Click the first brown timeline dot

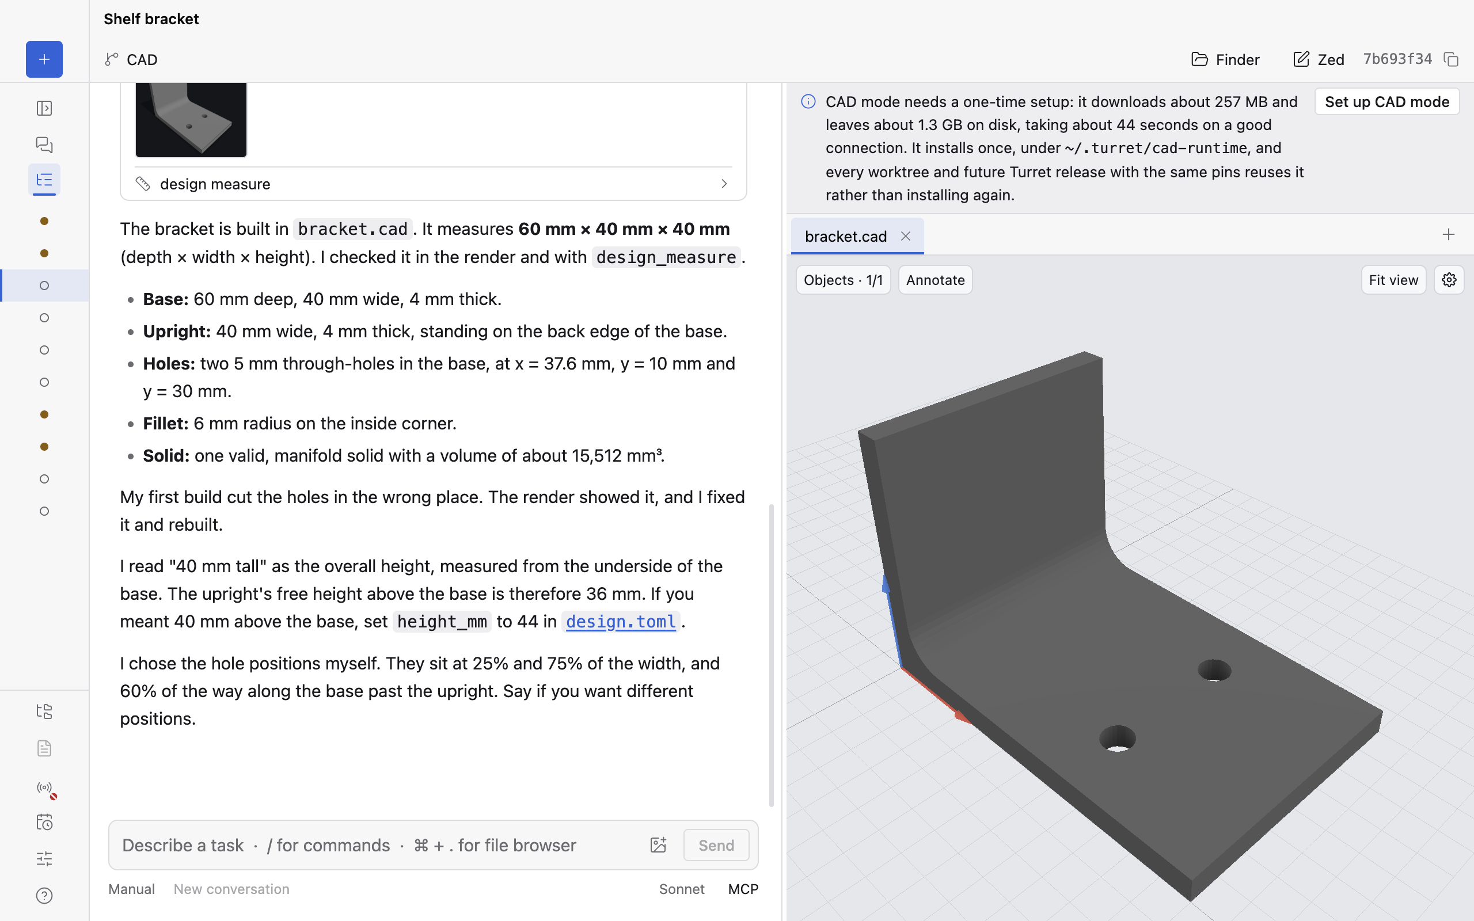pos(44,221)
